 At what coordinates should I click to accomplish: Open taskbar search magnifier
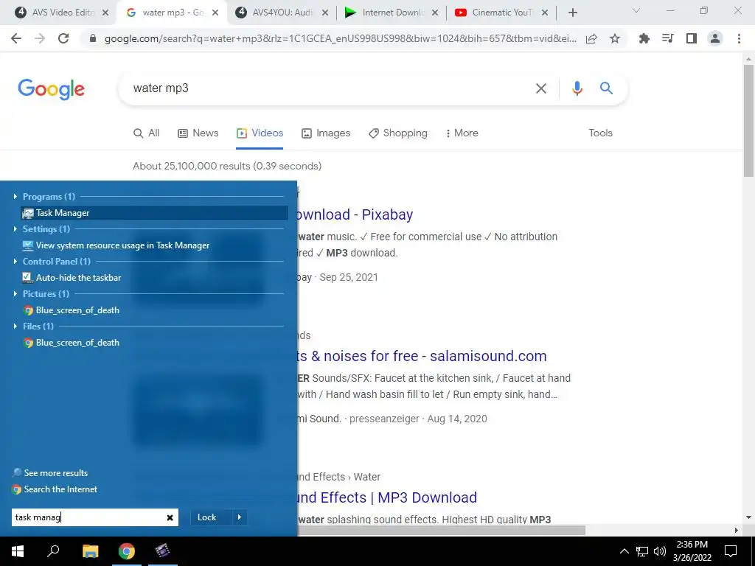[x=53, y=551]
